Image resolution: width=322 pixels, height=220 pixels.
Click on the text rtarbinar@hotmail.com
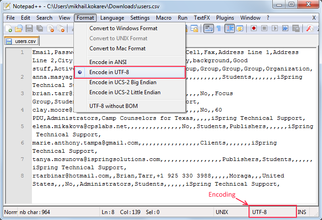pyautogui.click(x=71, y=176)
